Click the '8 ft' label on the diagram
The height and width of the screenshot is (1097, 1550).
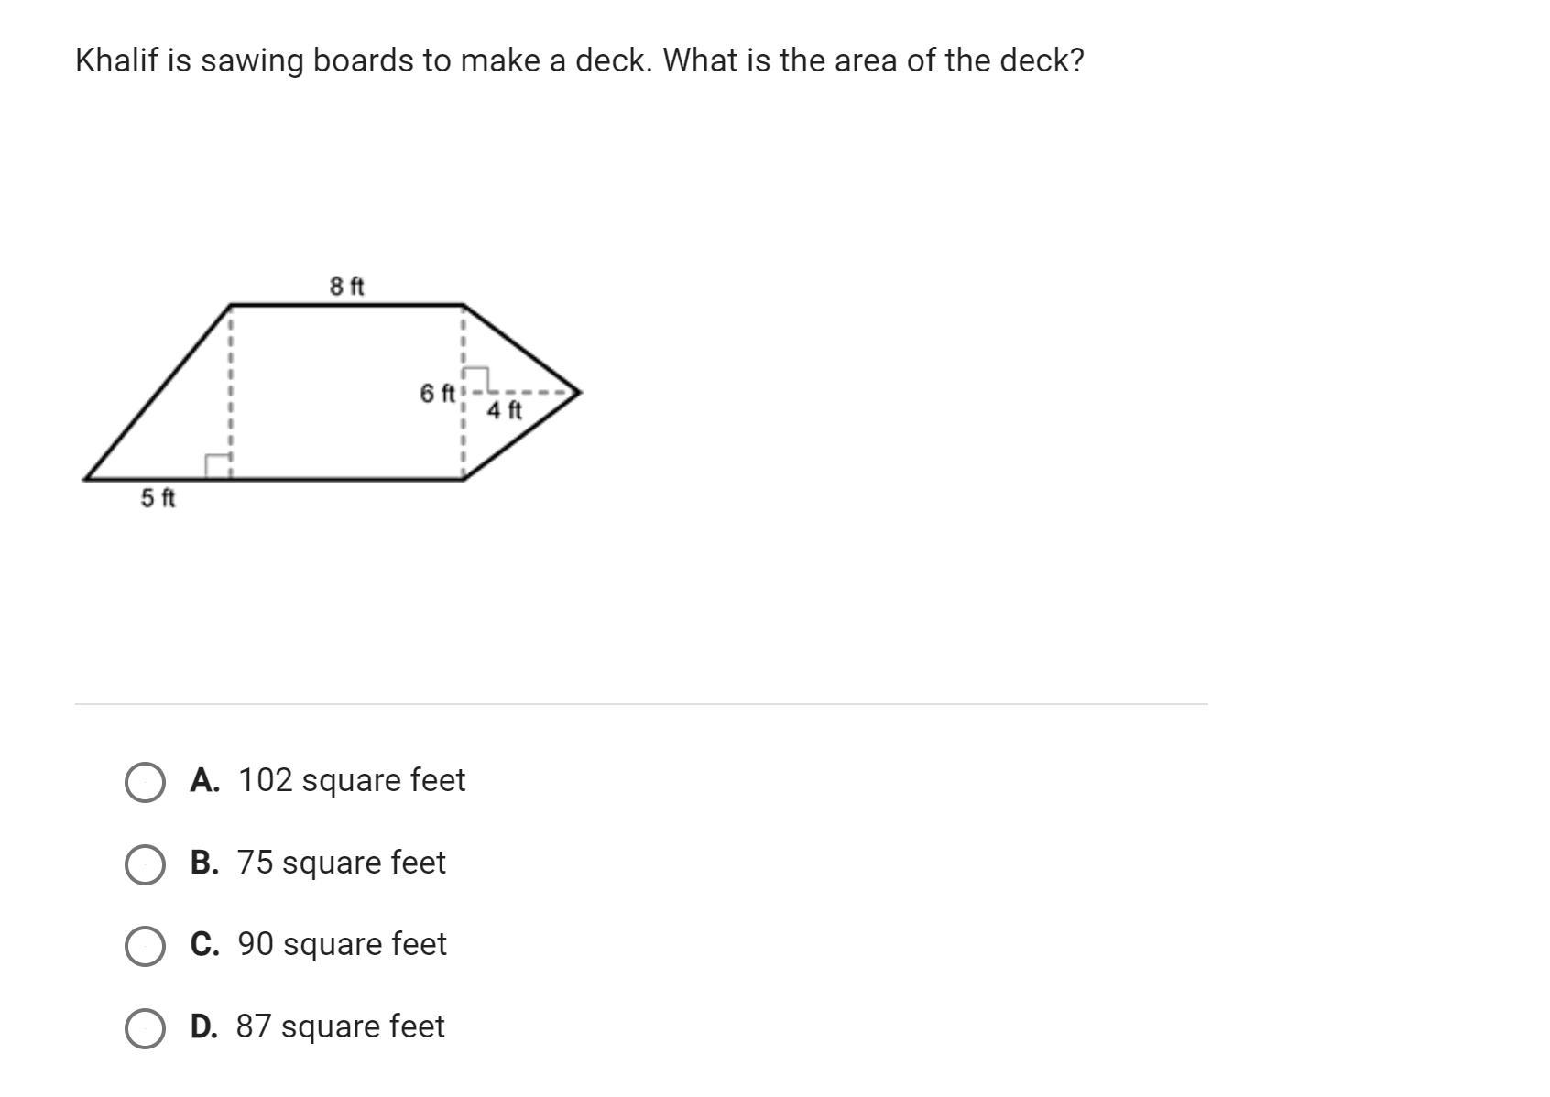(346, 287)
